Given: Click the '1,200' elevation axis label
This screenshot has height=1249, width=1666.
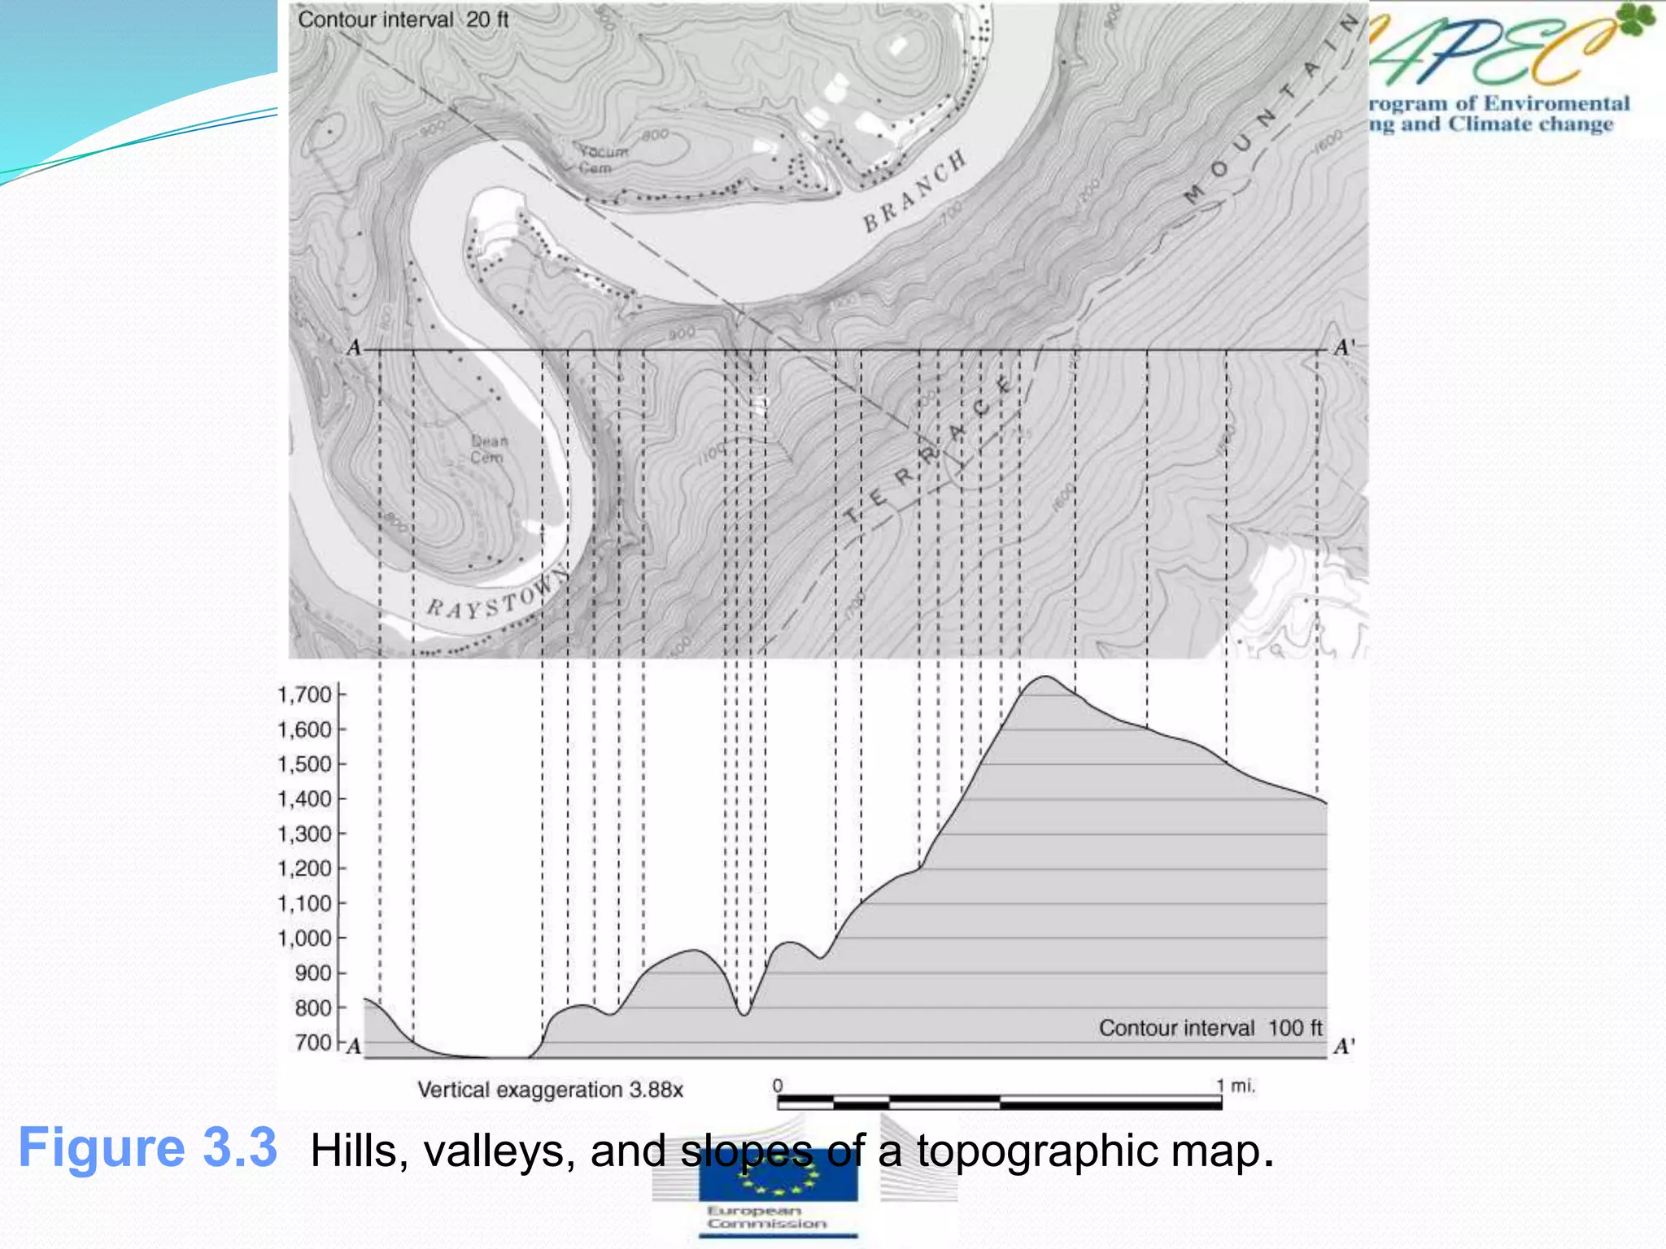Looking at the screenshot, I should tap(304, 868).
